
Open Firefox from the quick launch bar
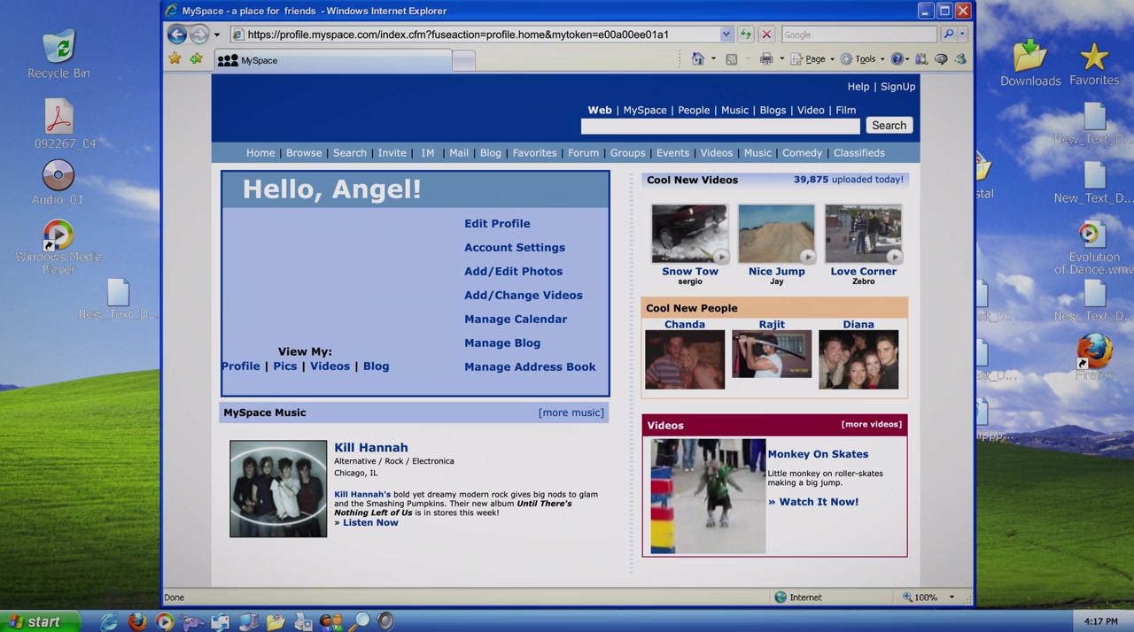click(137, 621)
